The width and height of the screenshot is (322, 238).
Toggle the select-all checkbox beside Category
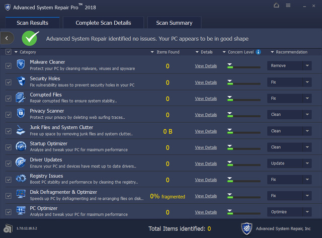(8, 52)
